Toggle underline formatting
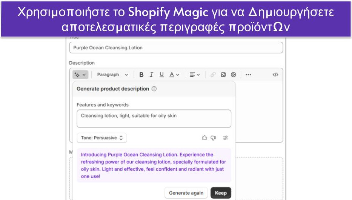The image size is (352, 200). [161, 75]
